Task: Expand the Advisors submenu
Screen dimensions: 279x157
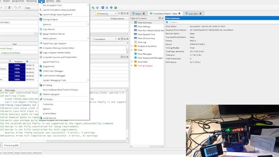Action: click(64, 24)
